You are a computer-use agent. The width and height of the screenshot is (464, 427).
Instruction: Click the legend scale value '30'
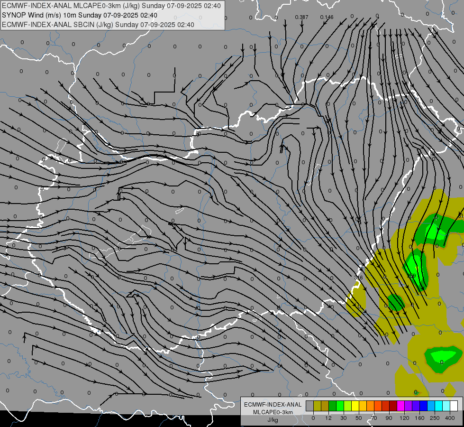click(x=344, y=418)
